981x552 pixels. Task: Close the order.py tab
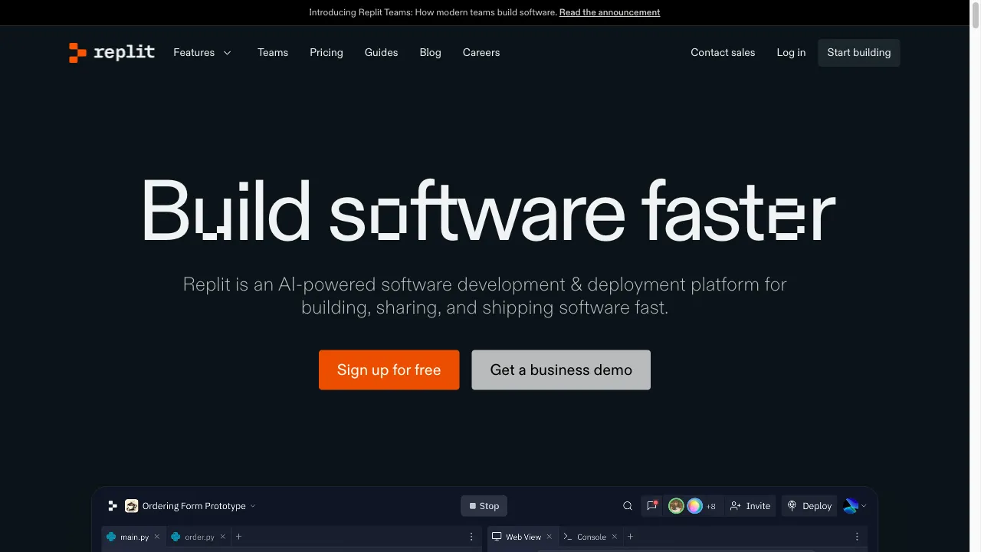223,537
